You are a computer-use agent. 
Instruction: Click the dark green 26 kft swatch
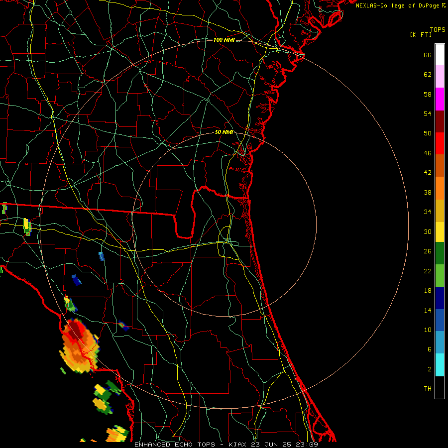point(440,253)
